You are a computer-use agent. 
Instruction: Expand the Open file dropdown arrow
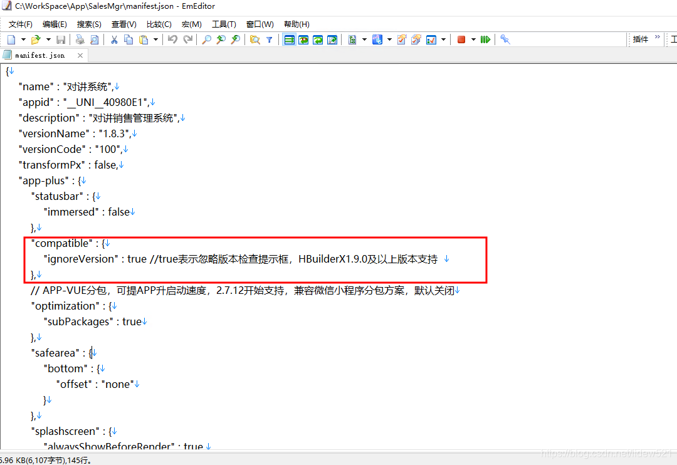coord(48,39)
